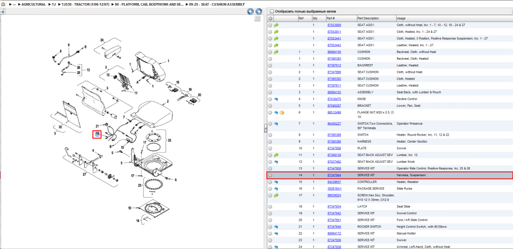
Task: Open part number link 302016A1
Action: 334,189
